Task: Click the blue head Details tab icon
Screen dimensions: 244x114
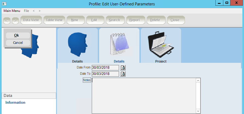Action: [x=77, y=45]
